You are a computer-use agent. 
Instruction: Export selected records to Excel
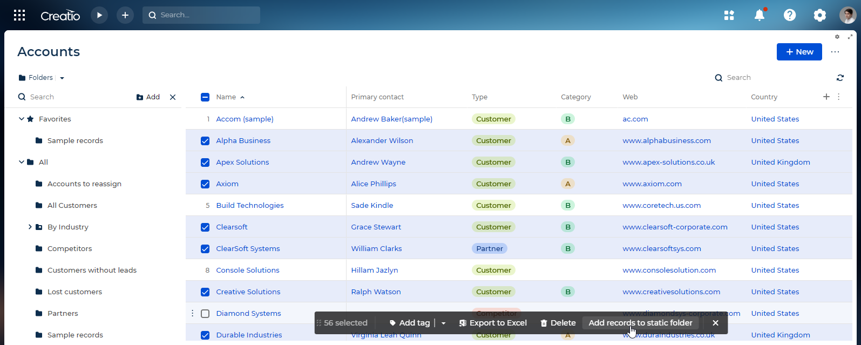pyautogui.click(x=493, y=323)
